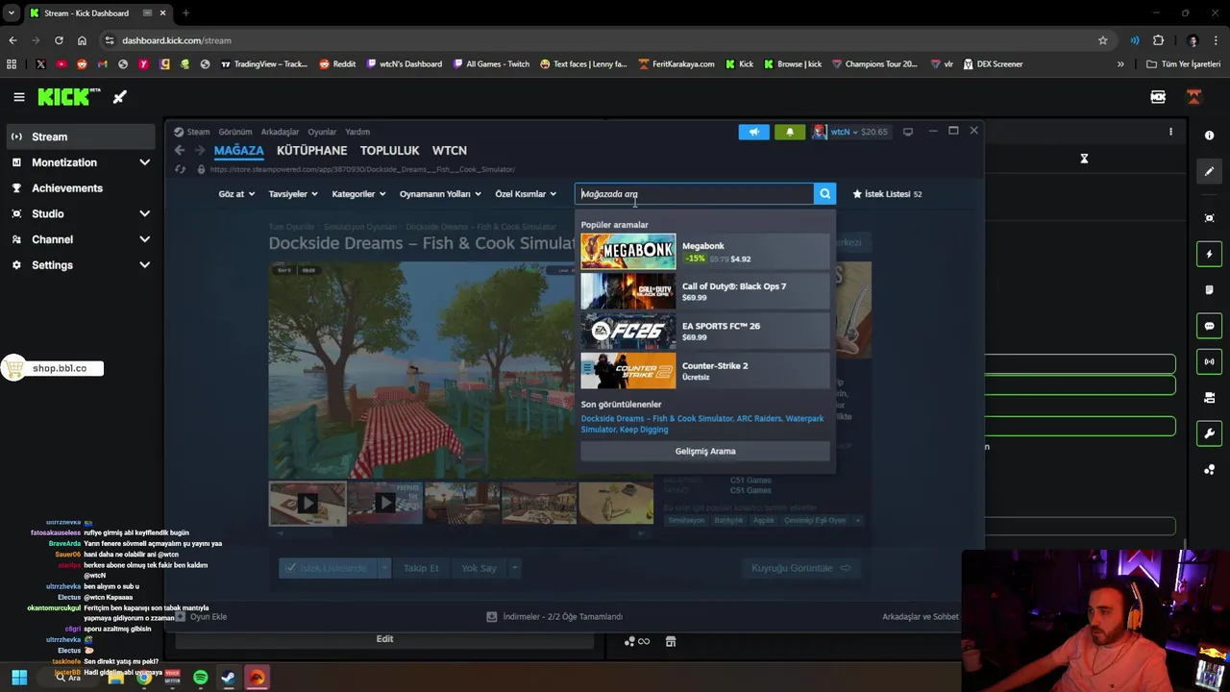Click the hourglass icon in Kick panel

(x=1084, y=159)
